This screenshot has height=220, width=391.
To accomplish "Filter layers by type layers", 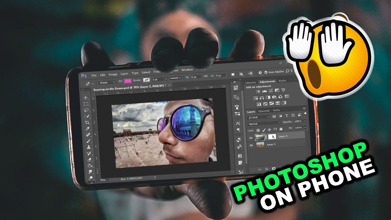I will 287,116.
